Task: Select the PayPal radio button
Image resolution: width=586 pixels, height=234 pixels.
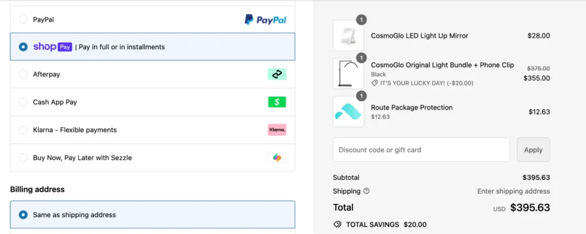Action: [x=23, y=20]
